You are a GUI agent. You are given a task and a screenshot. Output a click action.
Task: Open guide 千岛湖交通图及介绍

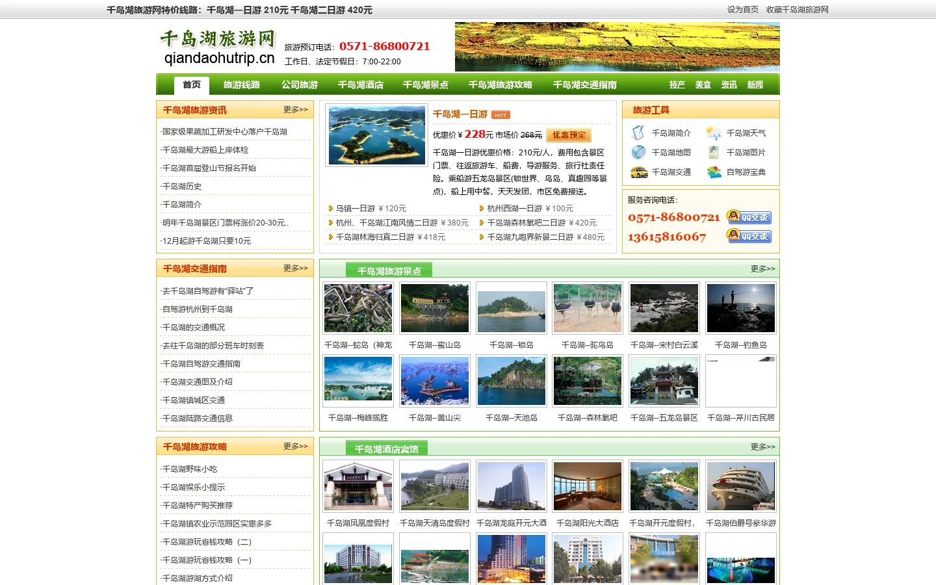click(x=197, y=382)
